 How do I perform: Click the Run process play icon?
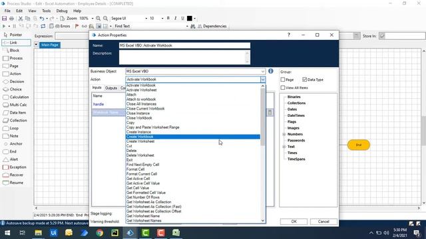(4, 27)
